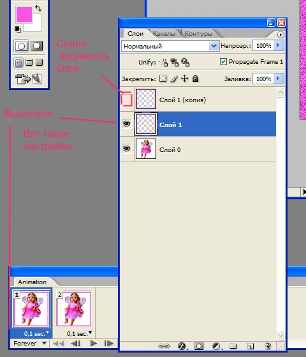The image size is (306, 357).
Task: Click Unify layer visibility icon
Action: (x=175, y=62)
